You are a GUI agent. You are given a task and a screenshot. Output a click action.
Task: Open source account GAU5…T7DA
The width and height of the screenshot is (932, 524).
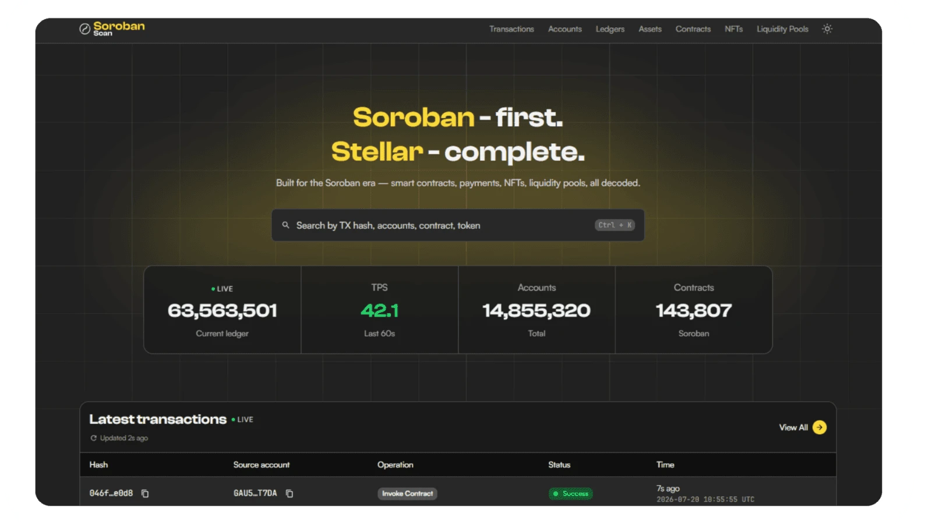coord(255,493)
